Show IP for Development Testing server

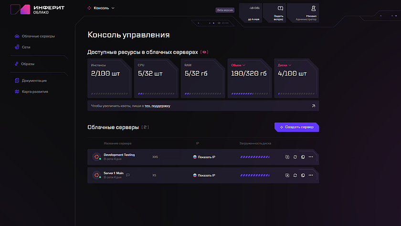click(x=204, y=157)
